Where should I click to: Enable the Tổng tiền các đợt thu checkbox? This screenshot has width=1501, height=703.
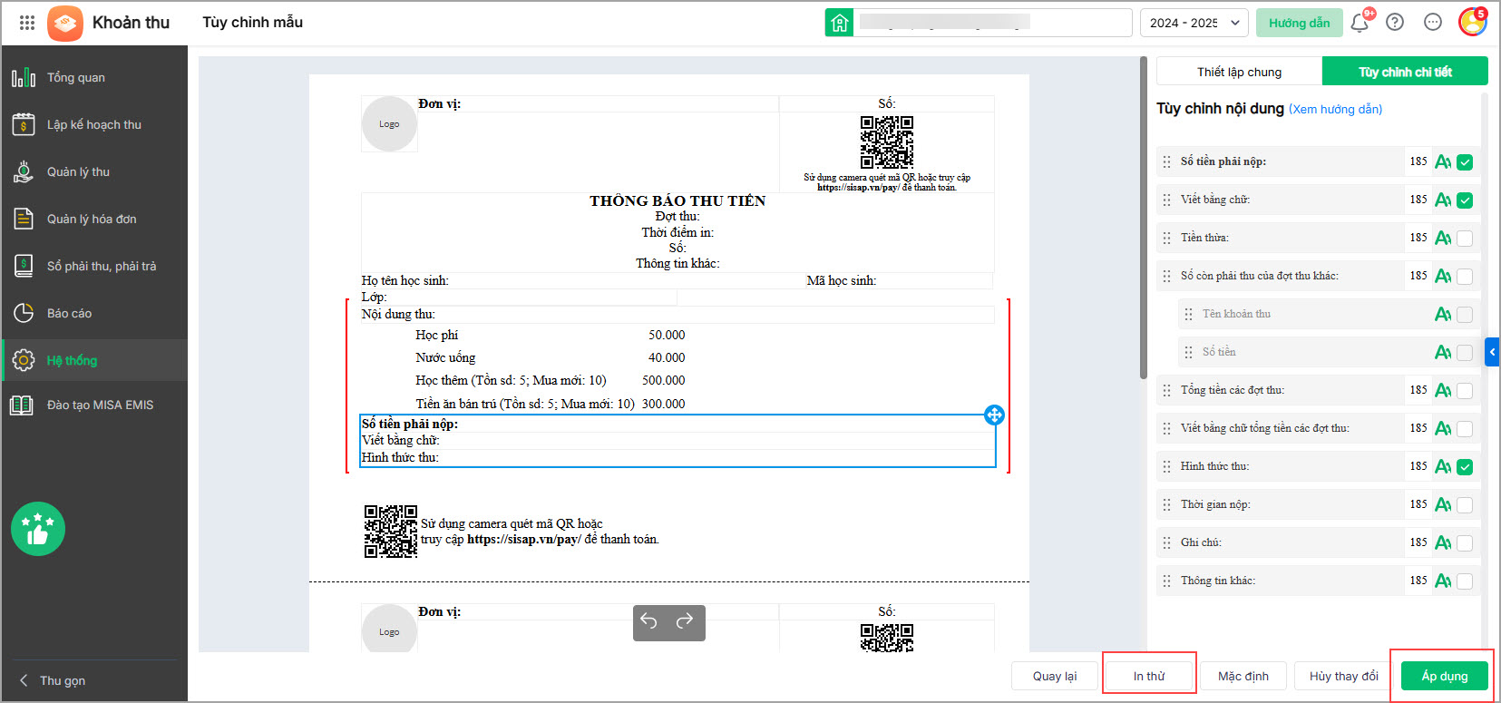click(x=1465, y=391)
